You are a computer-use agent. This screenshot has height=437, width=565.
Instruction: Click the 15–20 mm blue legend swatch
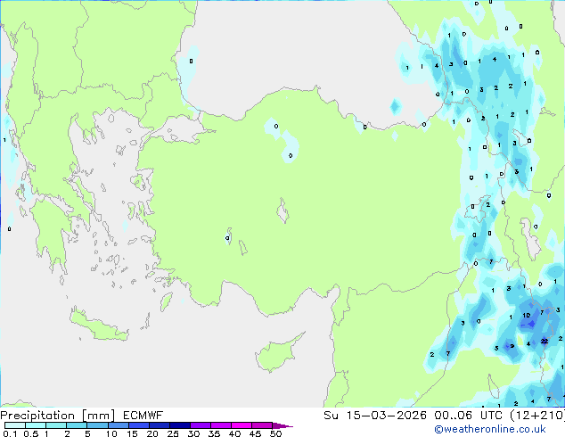pos(139,425)
